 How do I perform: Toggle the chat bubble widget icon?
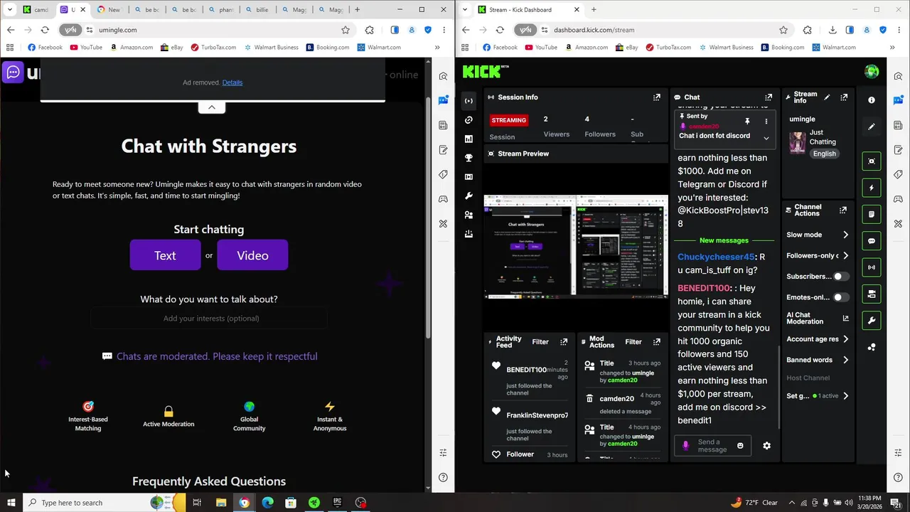tap(872, 241)
